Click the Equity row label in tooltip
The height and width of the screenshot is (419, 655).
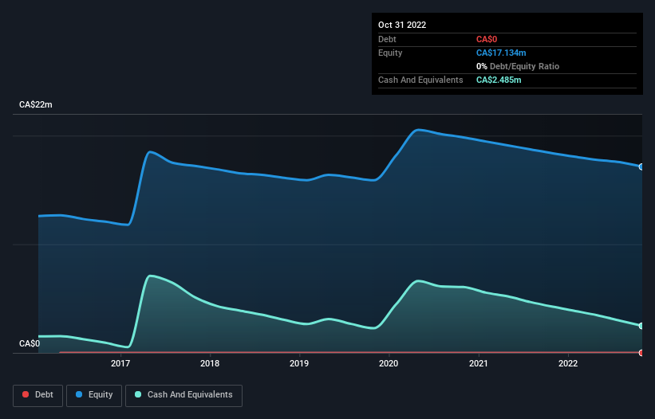[390, 53]
